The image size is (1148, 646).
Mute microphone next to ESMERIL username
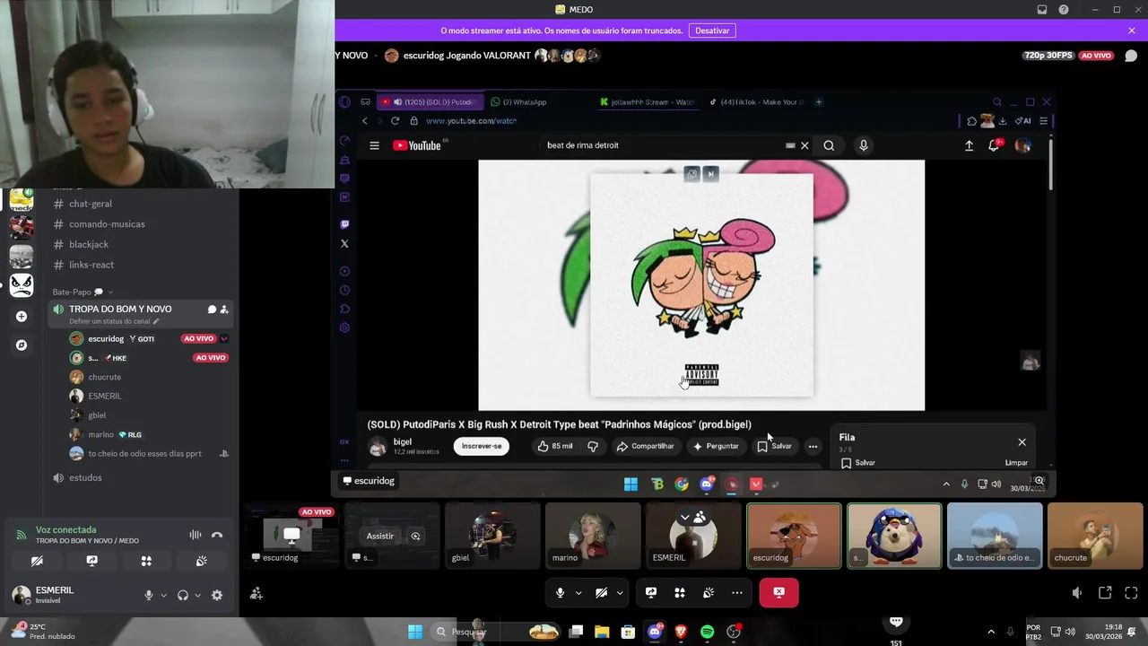(149, 595)
